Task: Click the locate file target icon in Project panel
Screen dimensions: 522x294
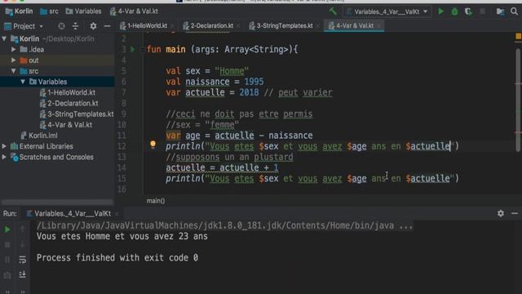Action: [x=61, y=26]
